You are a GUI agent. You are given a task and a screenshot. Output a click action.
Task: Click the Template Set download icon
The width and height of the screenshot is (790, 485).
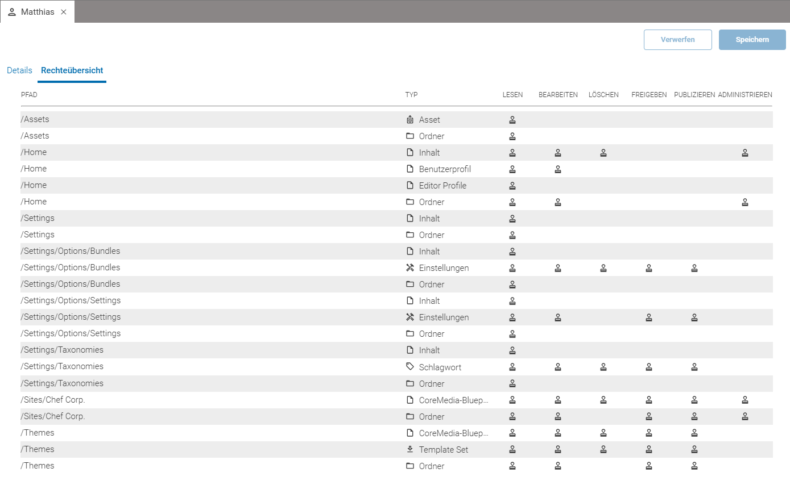[410, 449]
